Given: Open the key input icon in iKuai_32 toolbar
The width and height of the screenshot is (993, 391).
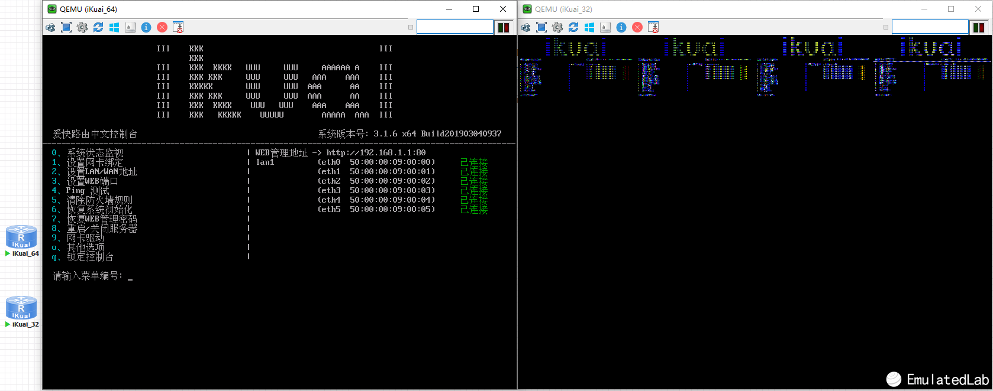Looking at the screenshot, I should tap(605, 27).
